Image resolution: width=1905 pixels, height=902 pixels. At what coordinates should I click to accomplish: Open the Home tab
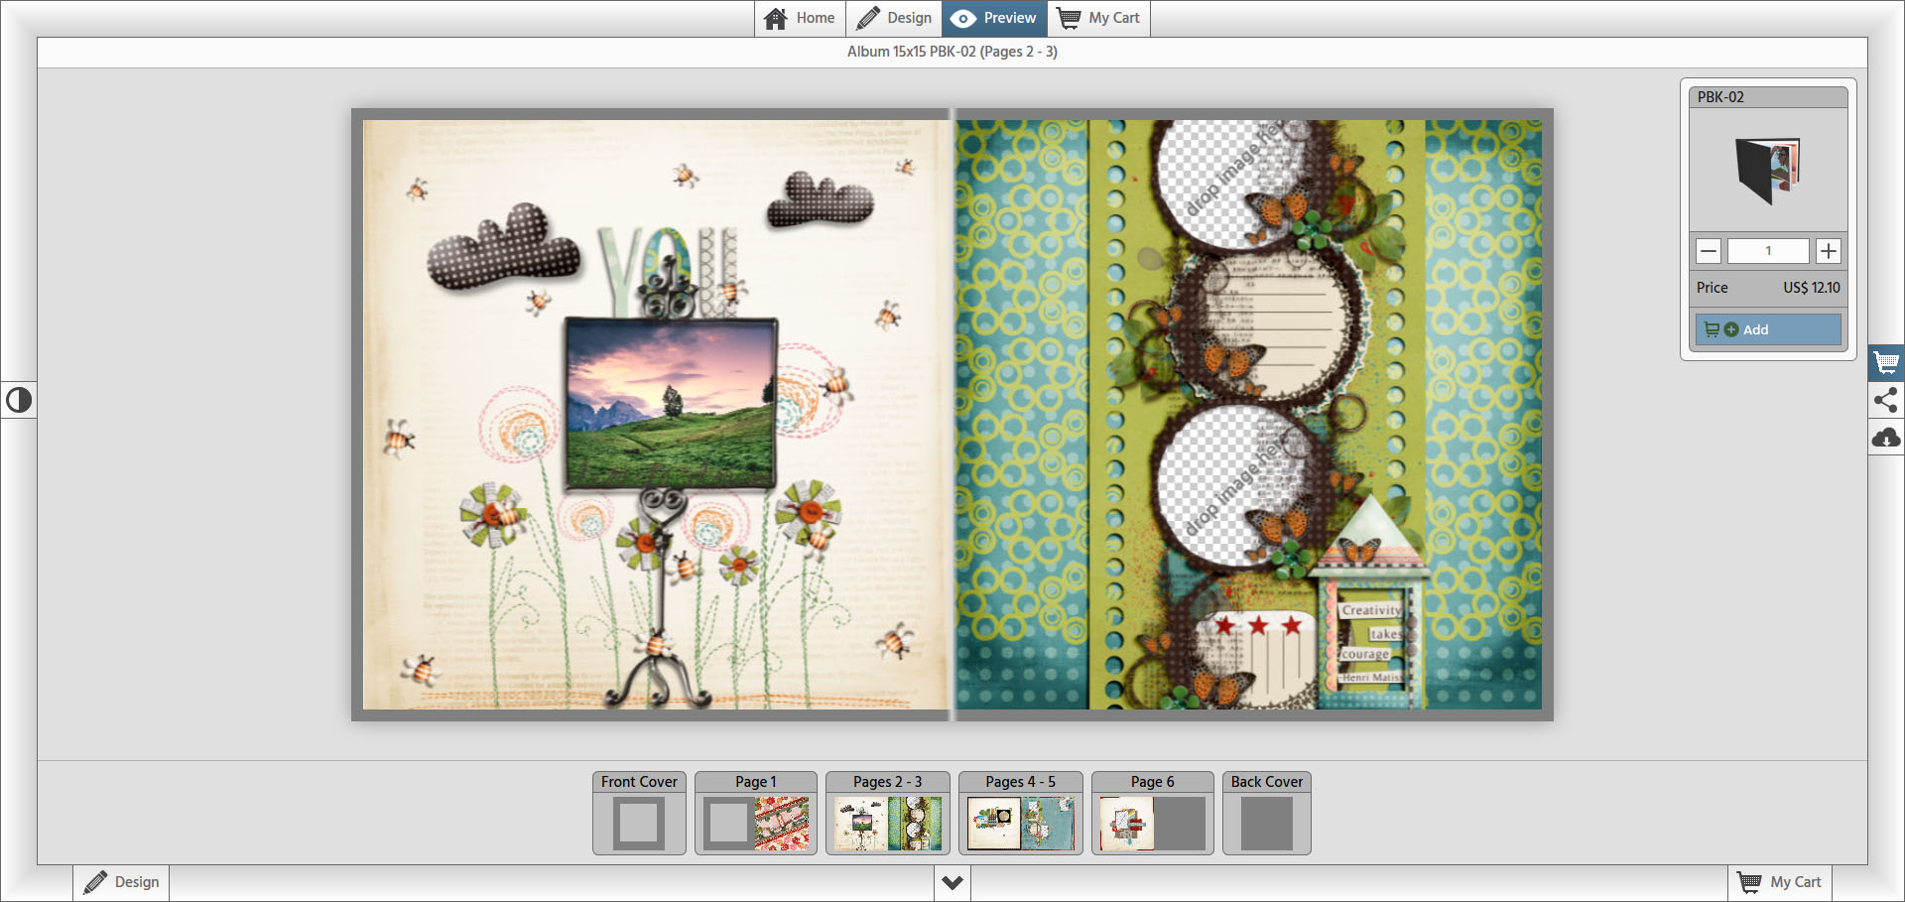(800, 18)
